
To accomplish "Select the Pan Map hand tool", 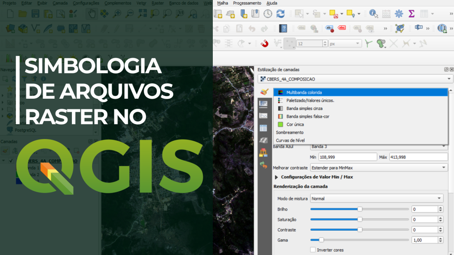I will point(92,14).
